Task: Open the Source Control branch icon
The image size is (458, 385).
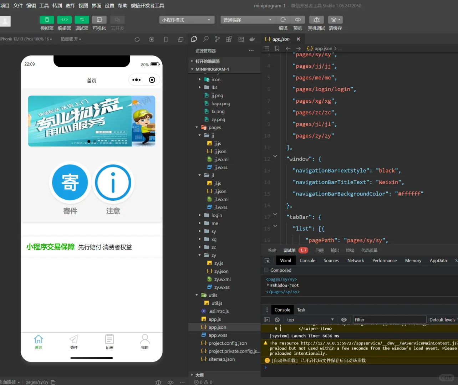Action: [x=217, y=39]
